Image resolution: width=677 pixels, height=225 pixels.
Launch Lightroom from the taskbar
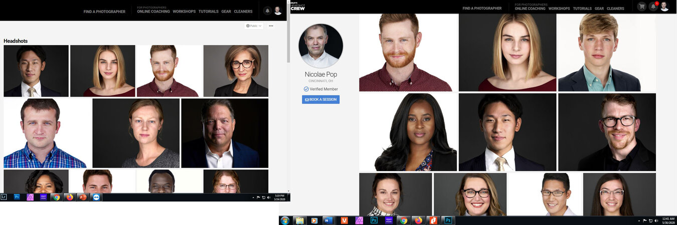point(4,197)
